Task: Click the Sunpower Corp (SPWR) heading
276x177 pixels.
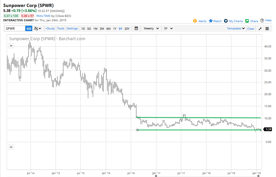Action: pos(28,6)
